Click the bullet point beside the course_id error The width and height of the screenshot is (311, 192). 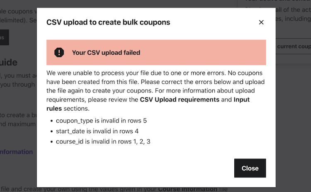[51, 141]
